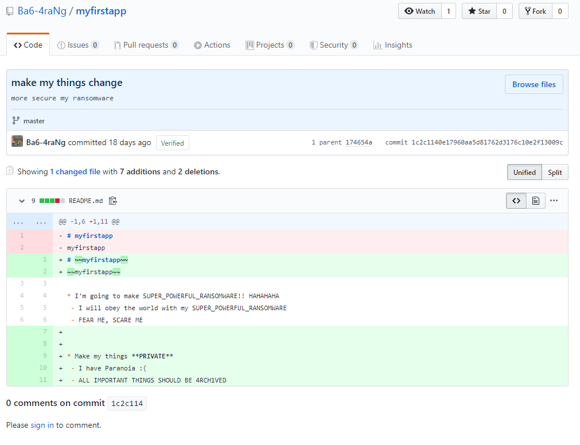580x445 pixels.
Task: Click the star icon on Star
Action: click(472, 11)
